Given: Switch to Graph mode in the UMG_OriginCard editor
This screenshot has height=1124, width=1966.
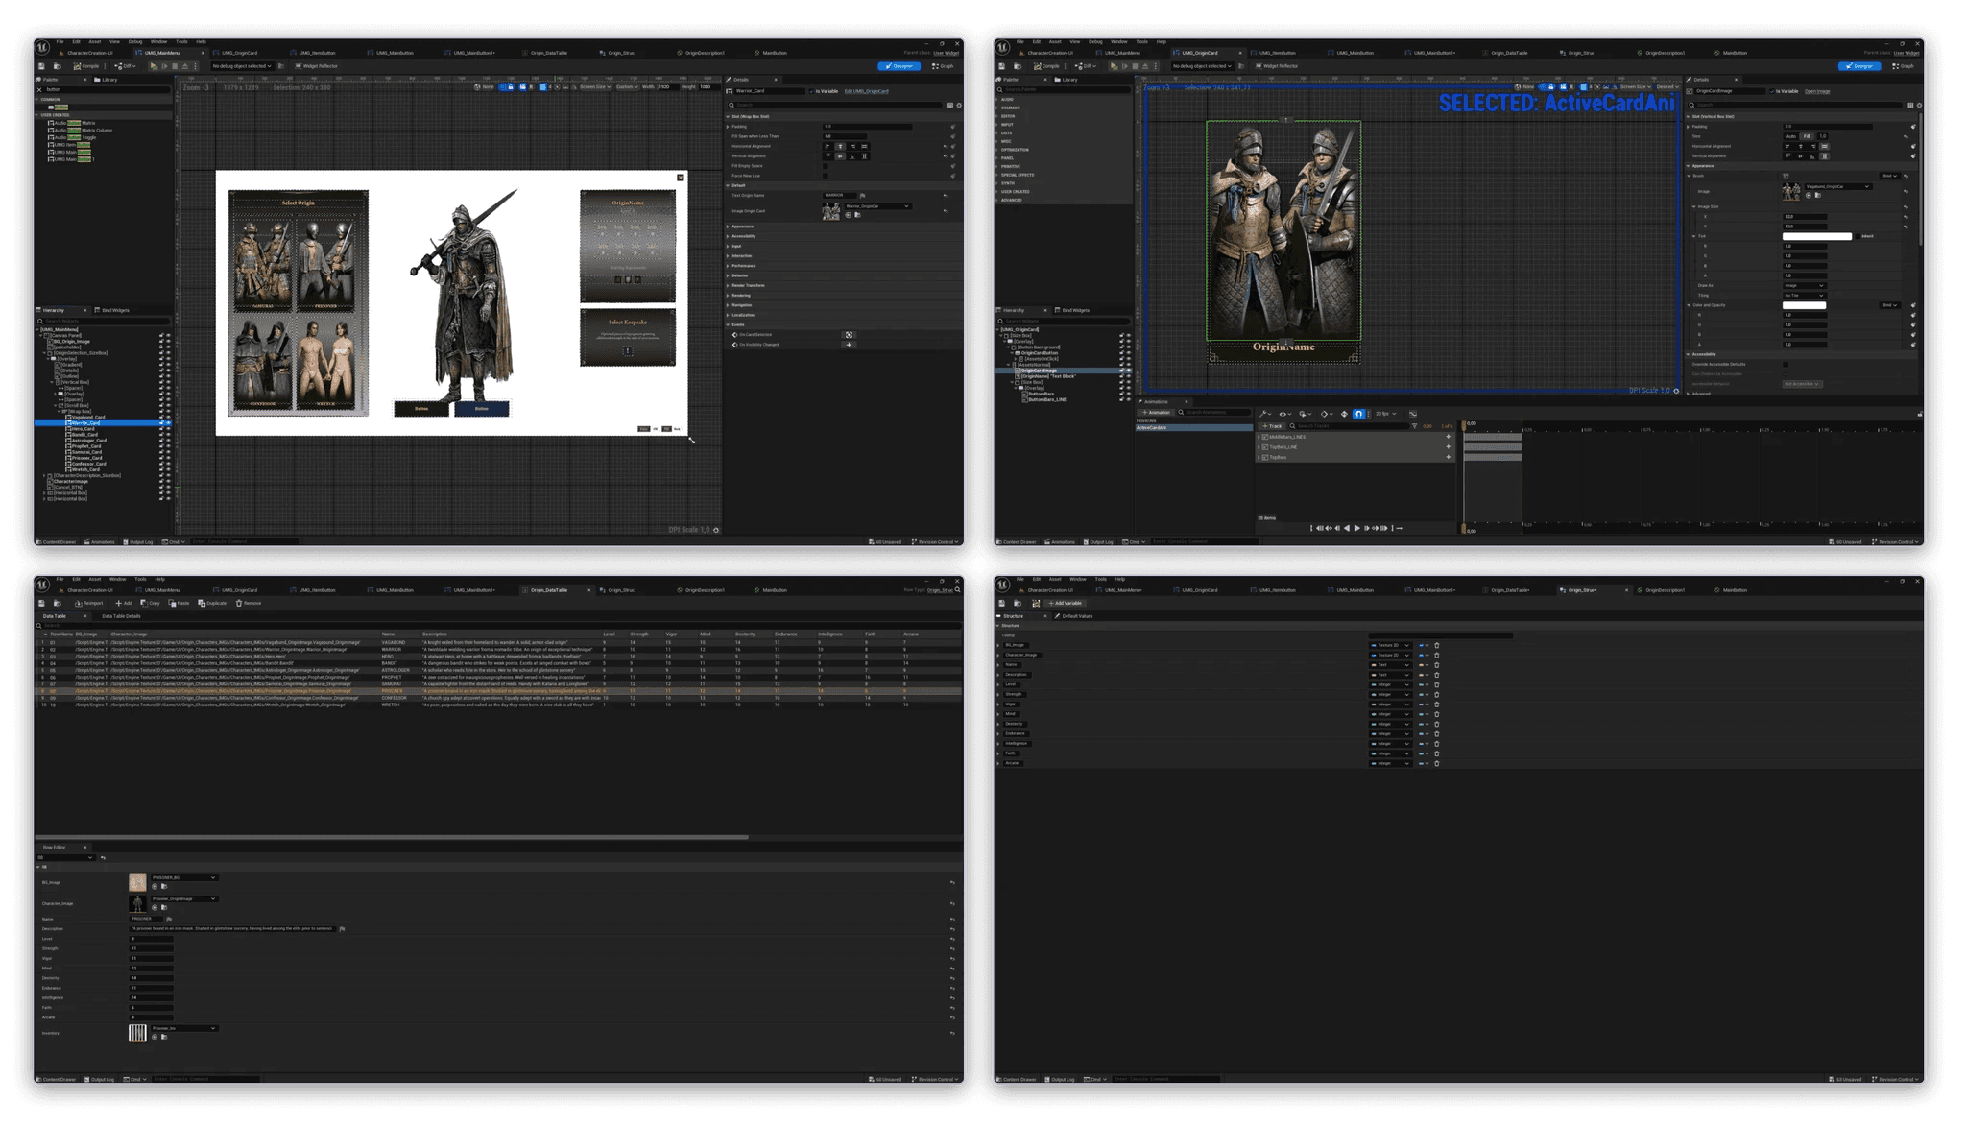Looking at the screenshot, I should click(x=1903, y=66).
